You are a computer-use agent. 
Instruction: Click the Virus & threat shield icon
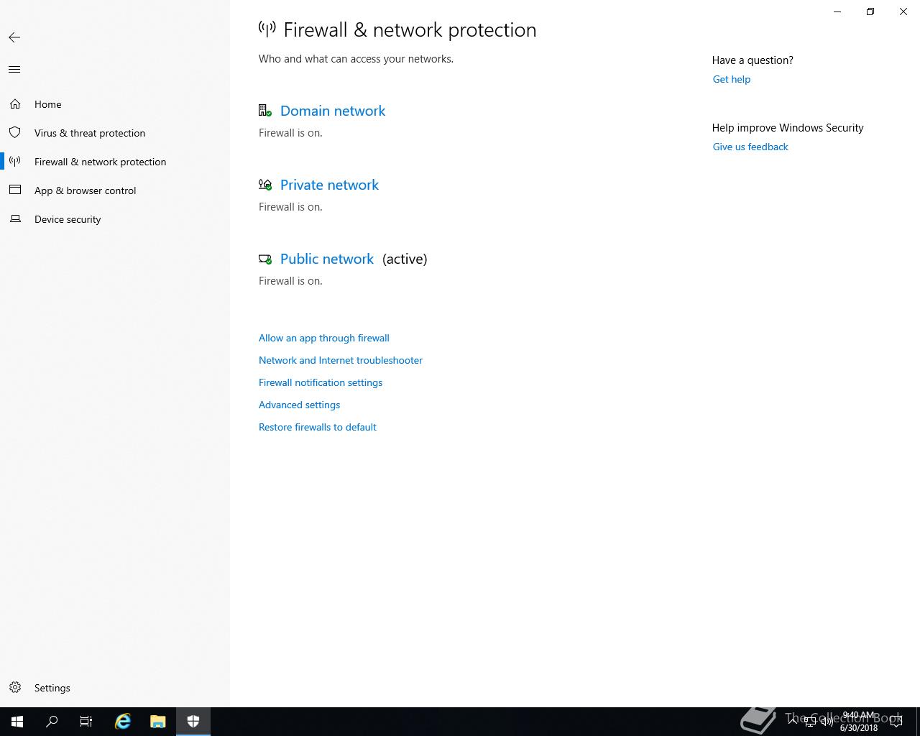point(15,133)
